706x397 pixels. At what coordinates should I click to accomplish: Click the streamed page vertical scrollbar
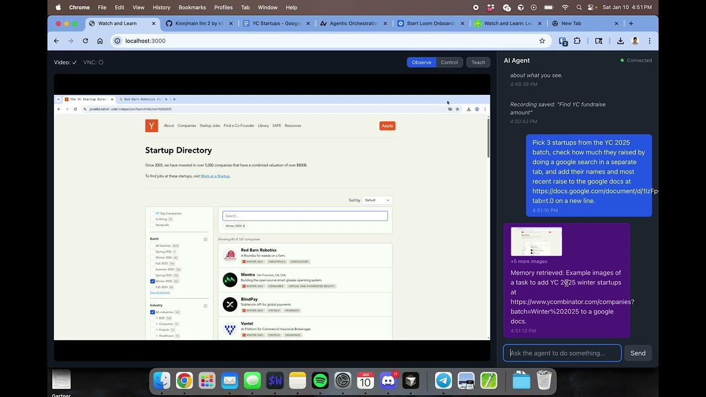point(488,138)
